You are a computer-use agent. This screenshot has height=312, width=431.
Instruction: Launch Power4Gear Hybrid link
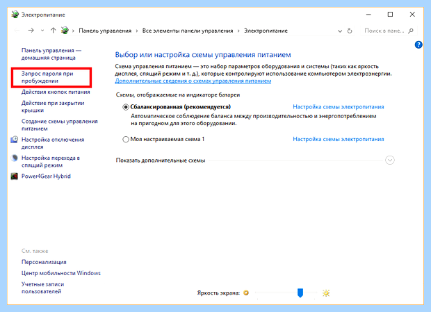[46, 176]
